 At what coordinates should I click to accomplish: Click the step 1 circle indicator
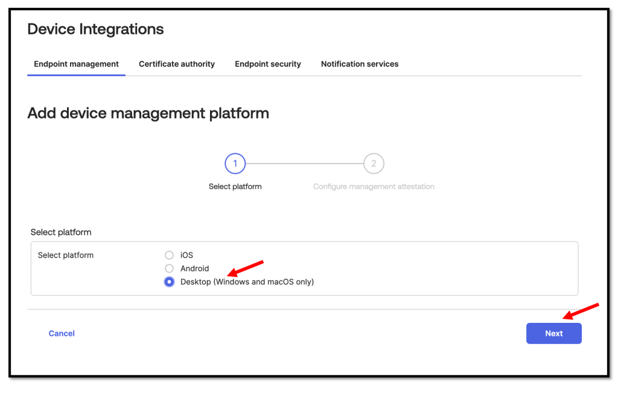click(x=235, y=164)
